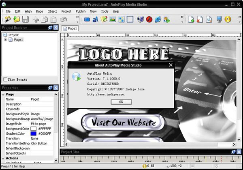Switch to the Page1 document tab
The image size is (243, 170).
click(x=70, y=29)
